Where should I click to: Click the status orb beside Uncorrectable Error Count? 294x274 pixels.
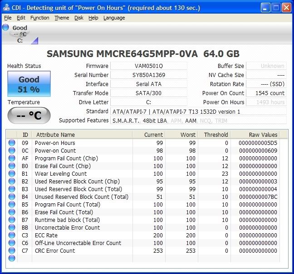(x=11, y=228)
